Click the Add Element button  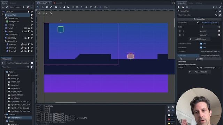click(200, 39)
